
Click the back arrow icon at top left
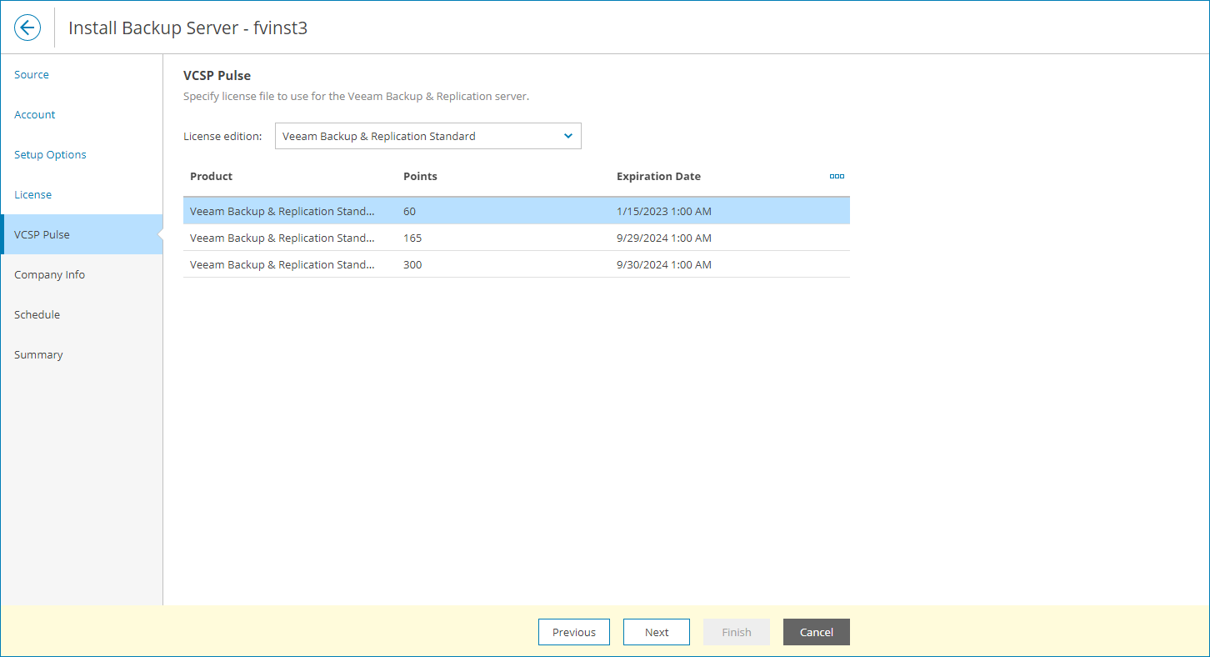27,27
